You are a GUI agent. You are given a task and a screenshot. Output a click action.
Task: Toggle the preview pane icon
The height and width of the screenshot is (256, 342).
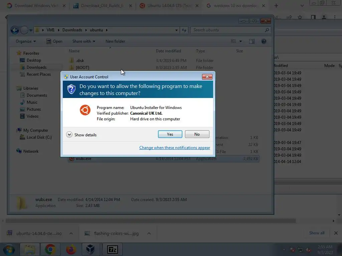click(x=252, y=41)
